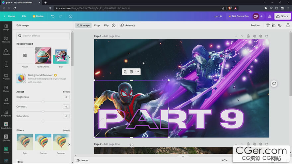Screen dimensions: 292x164
Task: Click the Undo arrow
Action: 53,16
